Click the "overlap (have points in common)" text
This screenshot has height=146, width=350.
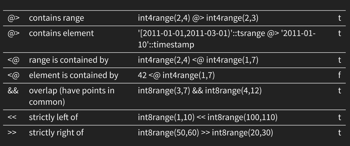[72, 96]
